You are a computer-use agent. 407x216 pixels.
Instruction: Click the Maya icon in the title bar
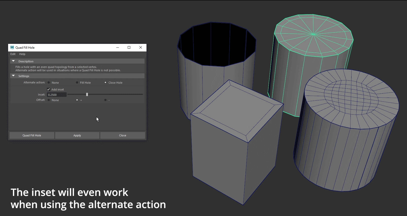click(x=12, y=47)
